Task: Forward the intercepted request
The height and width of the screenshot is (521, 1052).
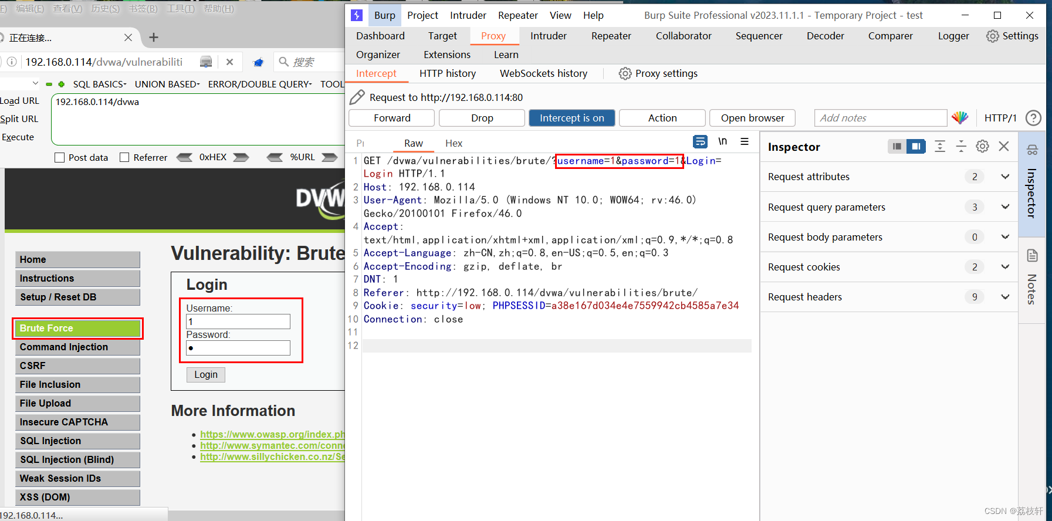Action: [392, 118]
